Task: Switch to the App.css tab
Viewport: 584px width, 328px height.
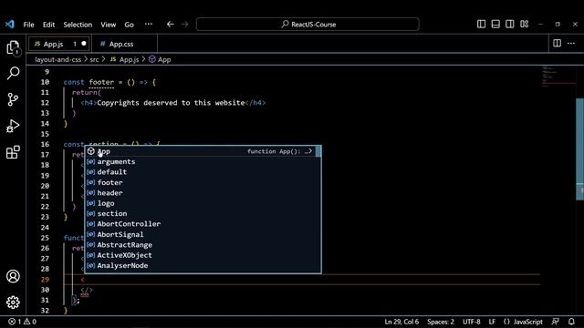Action: tap(124, 44)
